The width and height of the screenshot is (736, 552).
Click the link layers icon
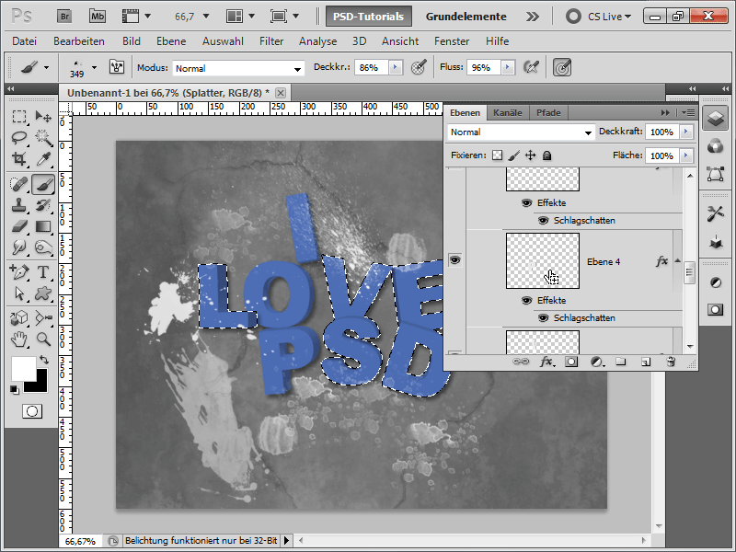coord(521,362)
